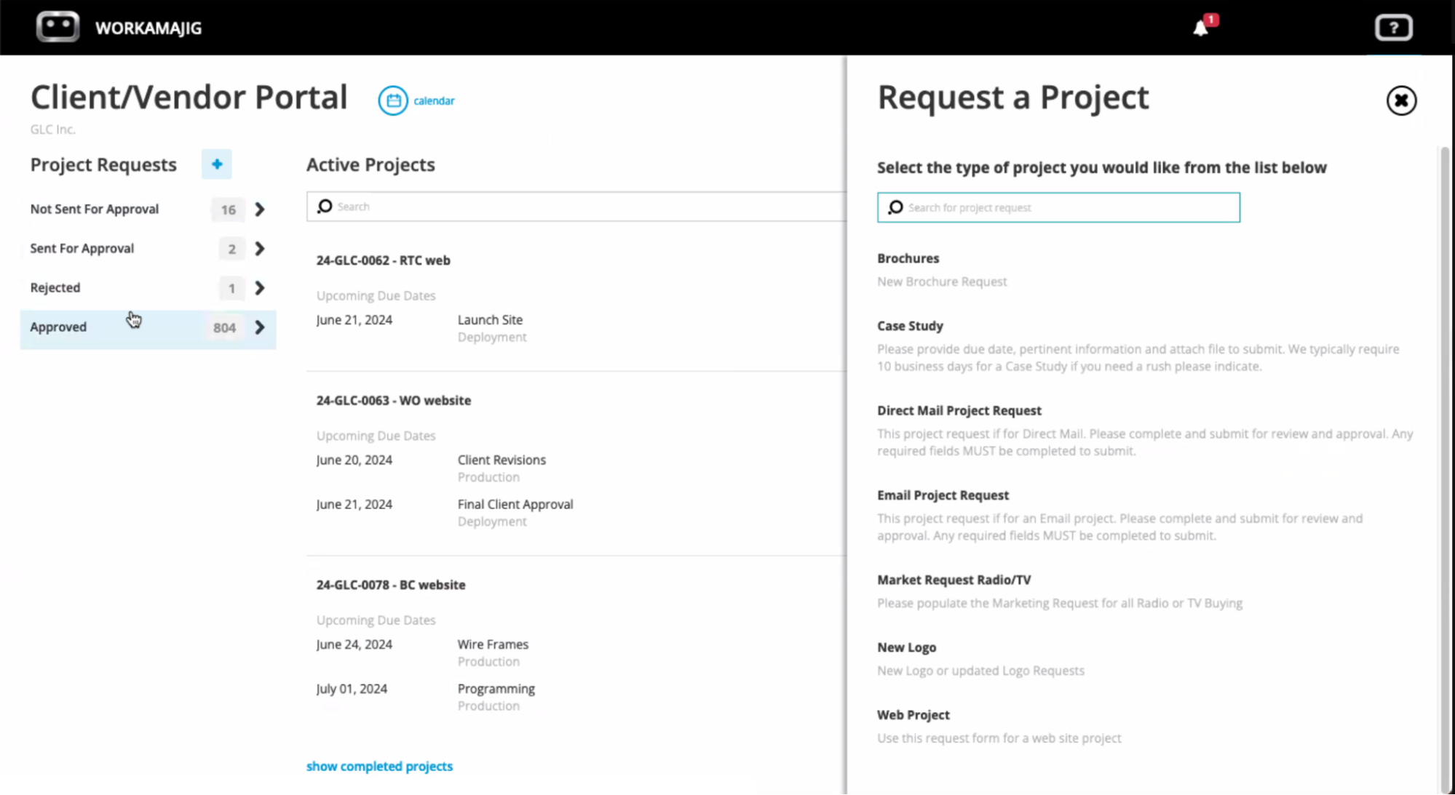Click the Workamajig robot logo icon

pyautogui.click(x=58, y=27)
